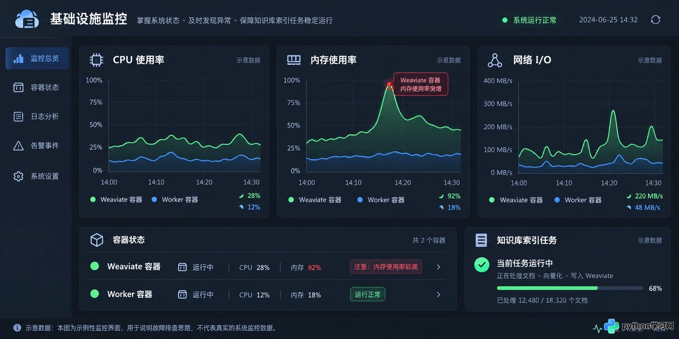
Task: Toggle Worker 容器 legend in memory chart
Action: [x=381, y=200]
